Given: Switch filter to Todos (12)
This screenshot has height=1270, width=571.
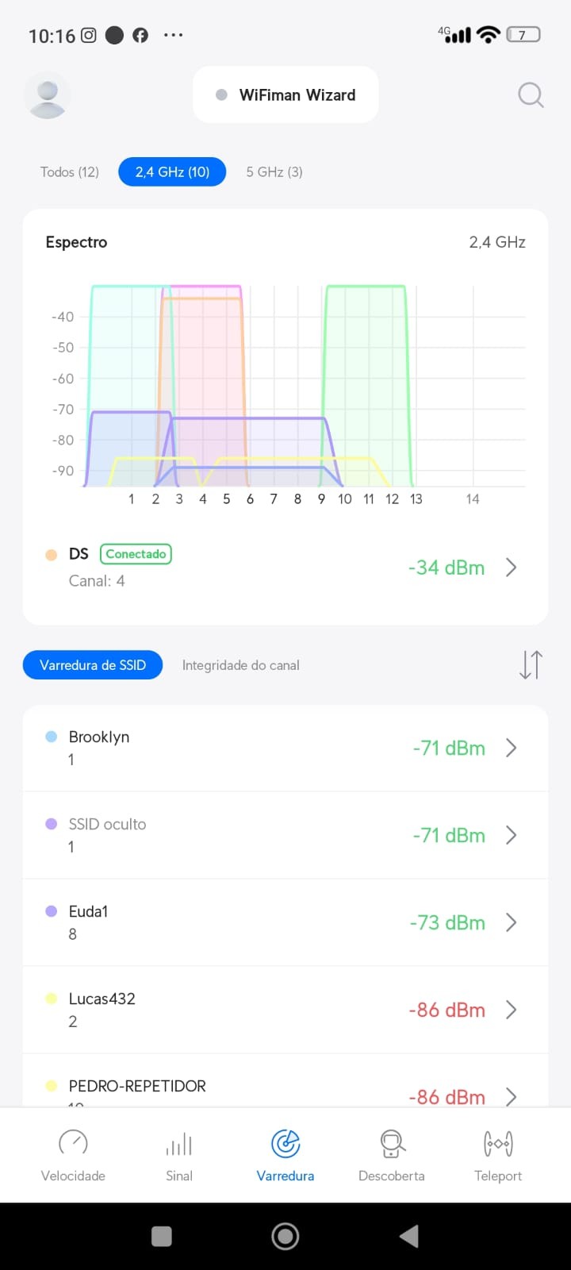Looking at the screenshot, I should [70, 172].
